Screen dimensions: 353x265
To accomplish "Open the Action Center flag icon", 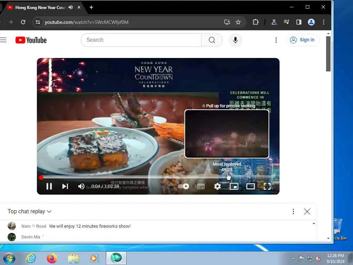I will [x=301, y=258].
